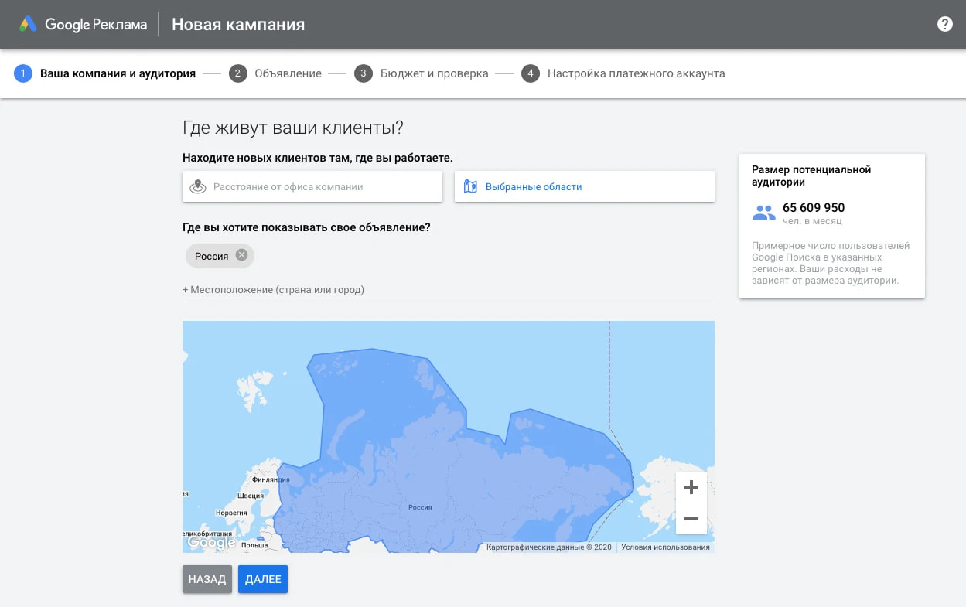Click the help question mark icon

pos(944,24)
